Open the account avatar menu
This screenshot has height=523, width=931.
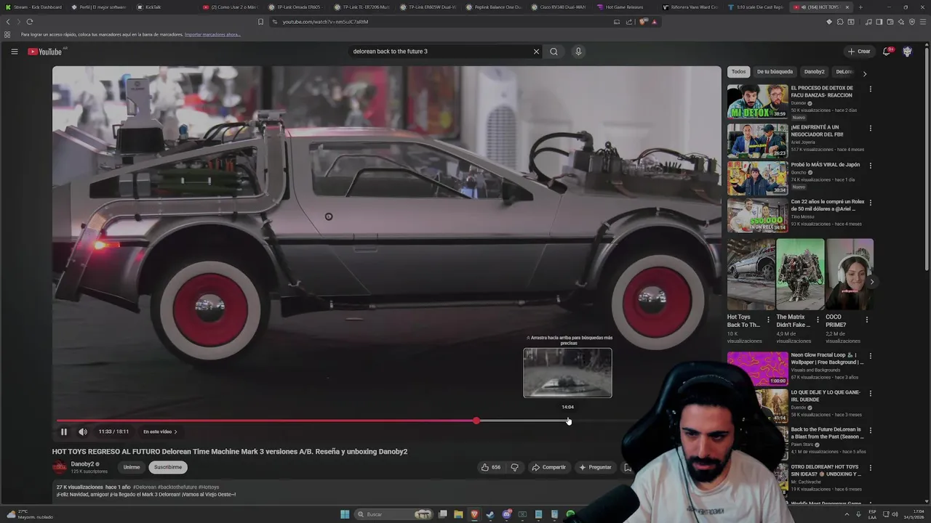pyautogui.click(x=907, y=52)
